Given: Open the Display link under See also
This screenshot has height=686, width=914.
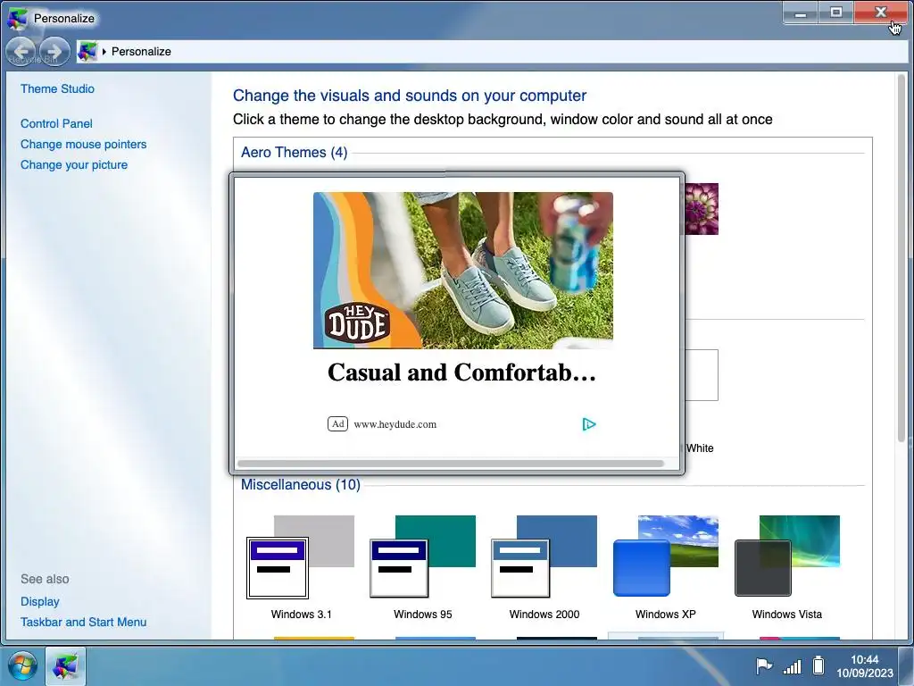Looking at the screenshot, I should point(39,601).
